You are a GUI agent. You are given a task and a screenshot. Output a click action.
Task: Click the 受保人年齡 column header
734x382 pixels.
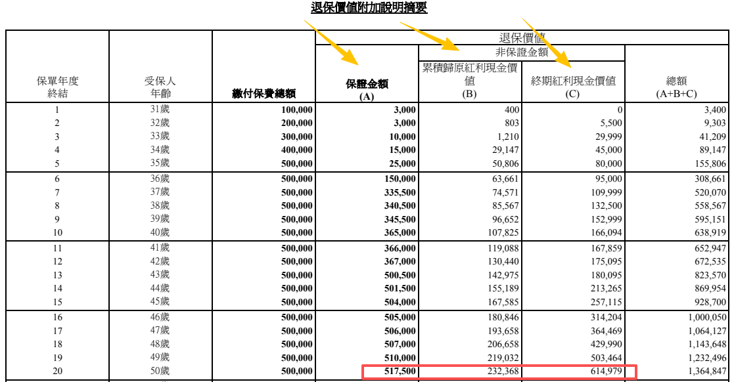coord(160,87)
